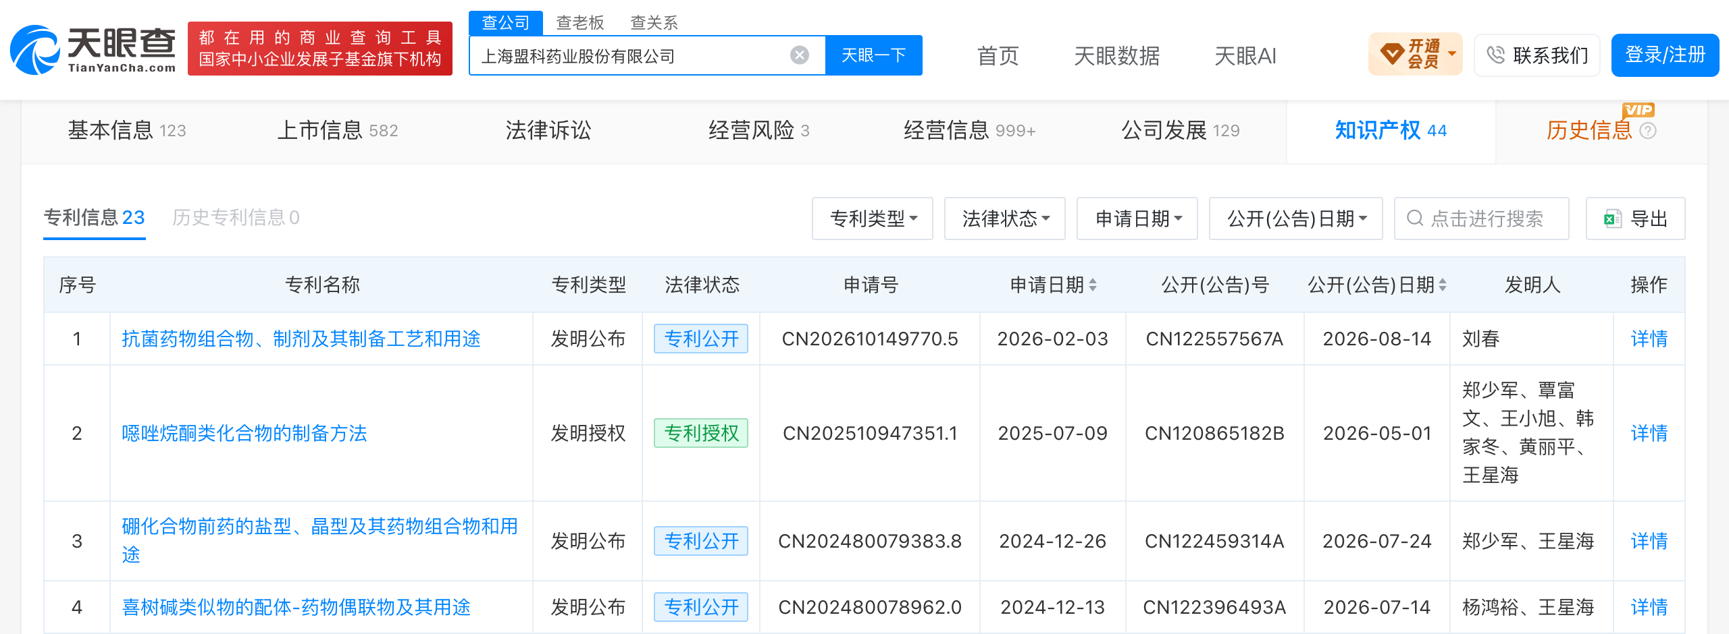
Task: Click the Excel icon on 导出 button
Action: click(1613, 219)
